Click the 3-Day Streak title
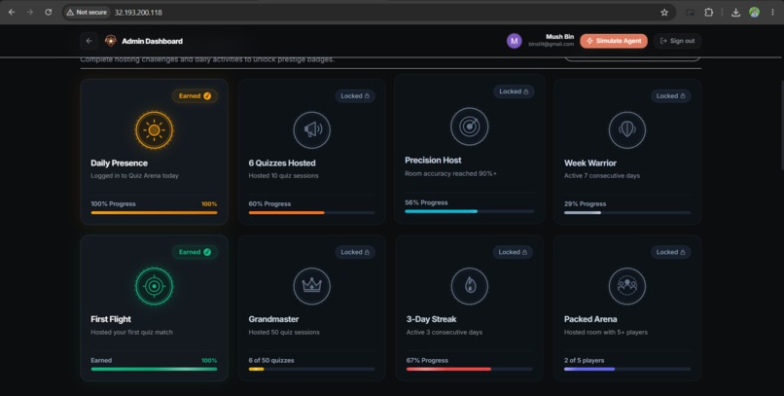 click(431, 319)
